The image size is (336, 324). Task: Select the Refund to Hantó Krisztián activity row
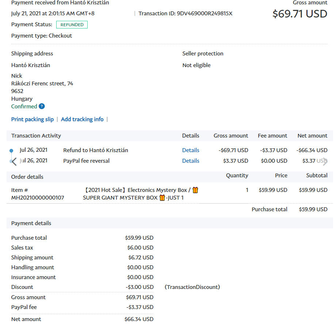point(96,150)
